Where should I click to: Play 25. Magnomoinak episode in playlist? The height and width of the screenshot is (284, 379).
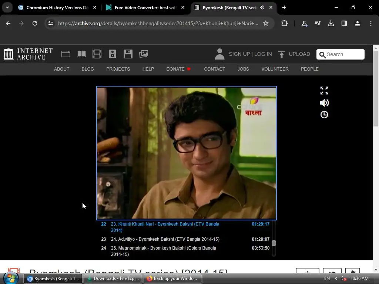(185, 251)
